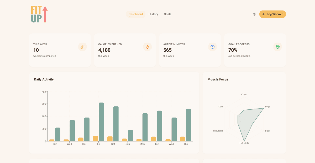Open the Dashboard tab
The height and width of the screenshot is (163, 315).
(136, 14)
